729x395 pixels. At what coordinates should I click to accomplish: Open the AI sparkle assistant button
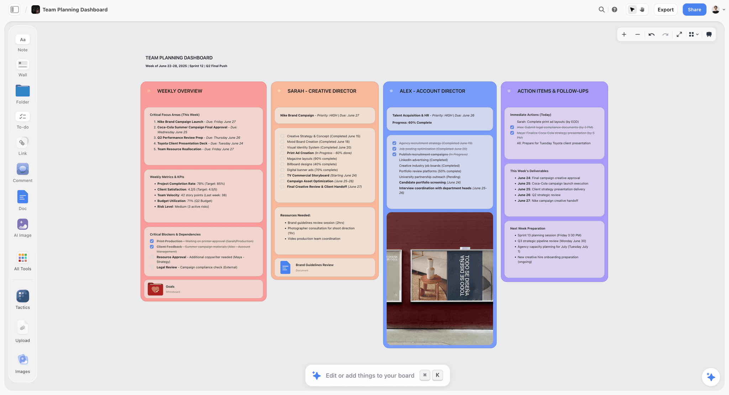click(x=711, y=377)
